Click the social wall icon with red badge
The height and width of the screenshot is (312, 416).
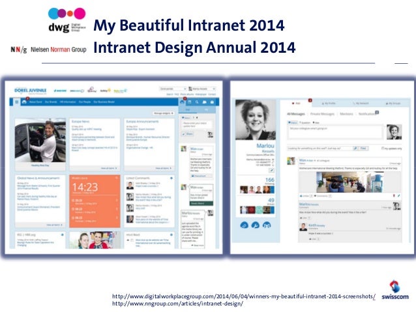(x=182, y=102)
